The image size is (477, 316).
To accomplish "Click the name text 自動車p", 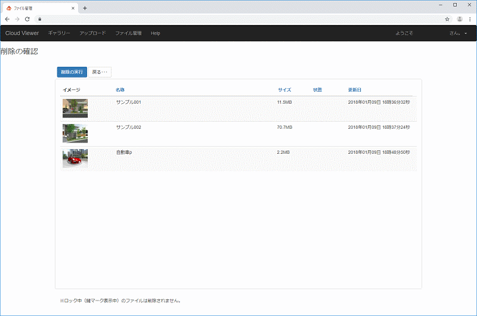I will 124,152.
